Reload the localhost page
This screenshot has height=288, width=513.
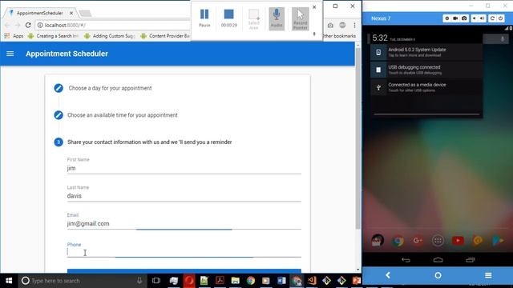[x=28, y=25]
